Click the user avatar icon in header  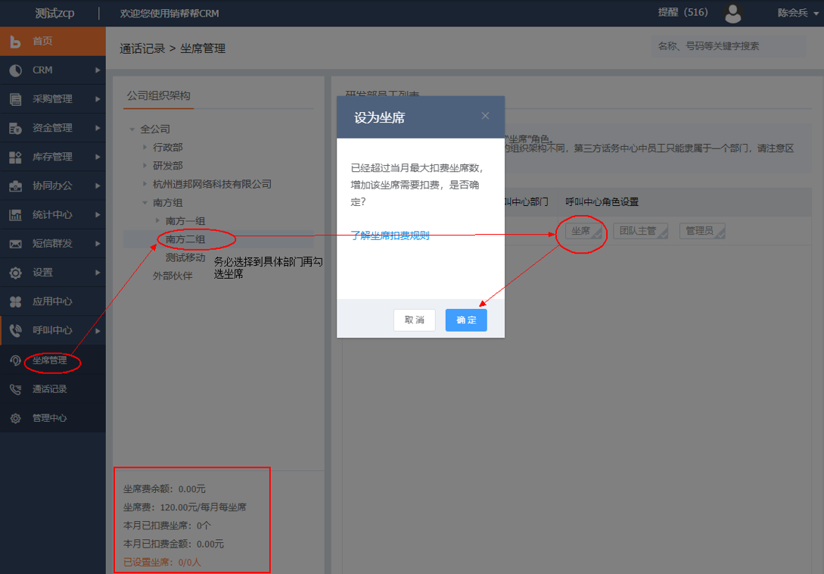(732, 13)
